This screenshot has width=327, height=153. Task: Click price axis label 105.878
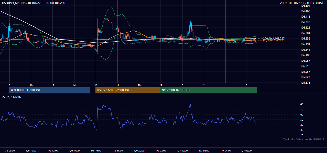[x=305, y=83]
